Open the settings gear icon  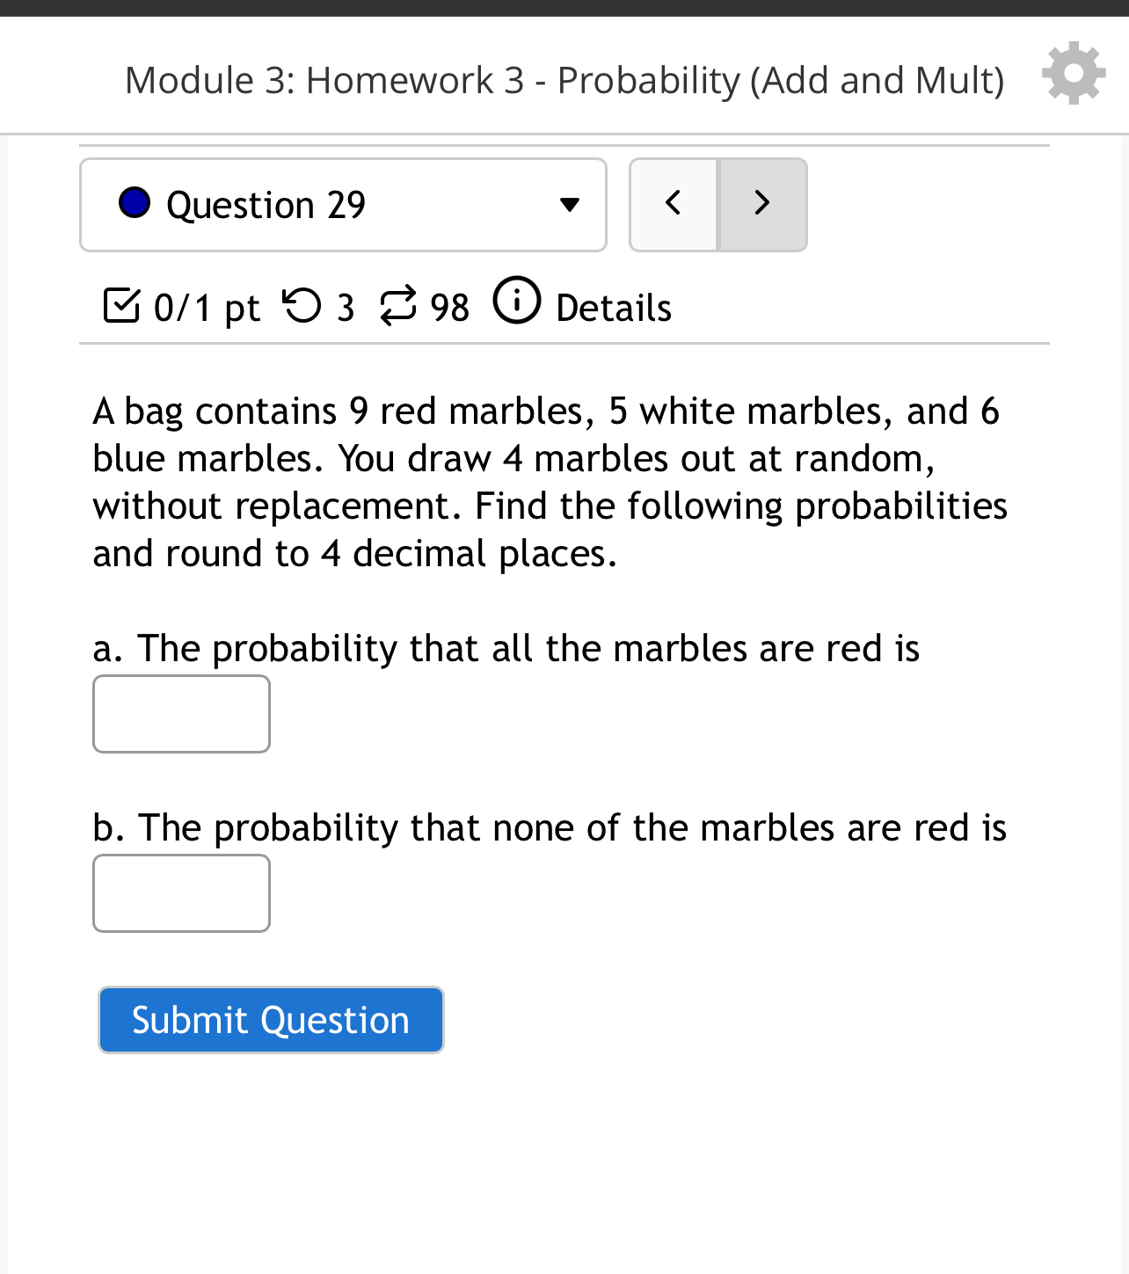click(x=1073, y=74)
